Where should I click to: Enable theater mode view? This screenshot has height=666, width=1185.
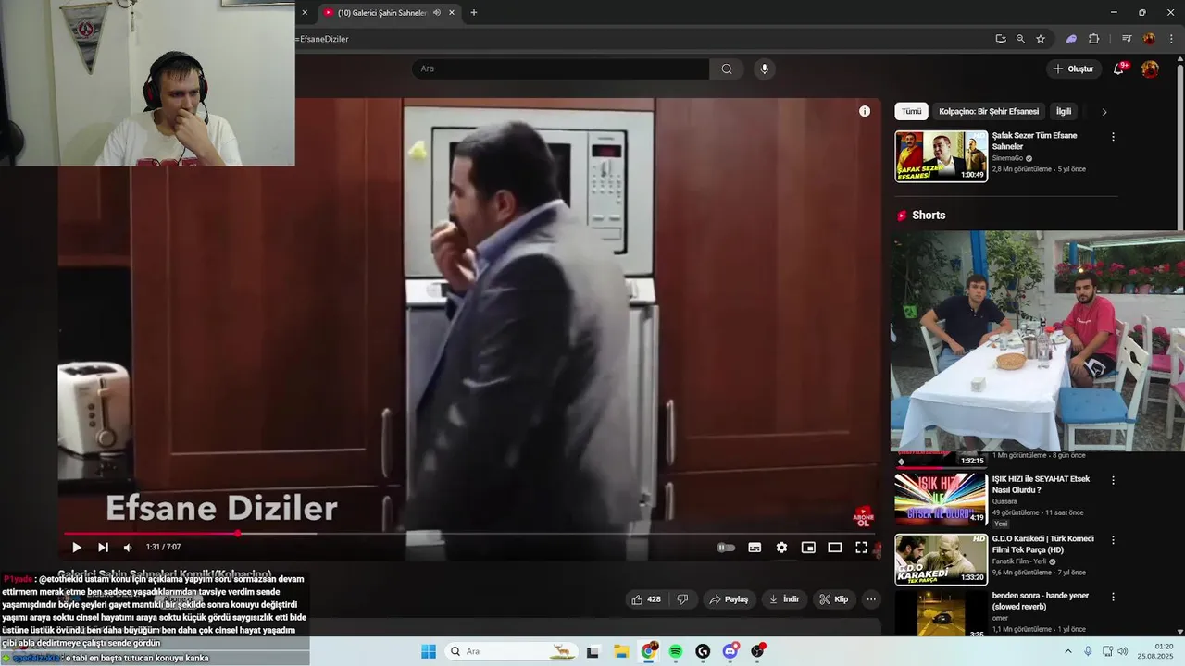[834, 548]
